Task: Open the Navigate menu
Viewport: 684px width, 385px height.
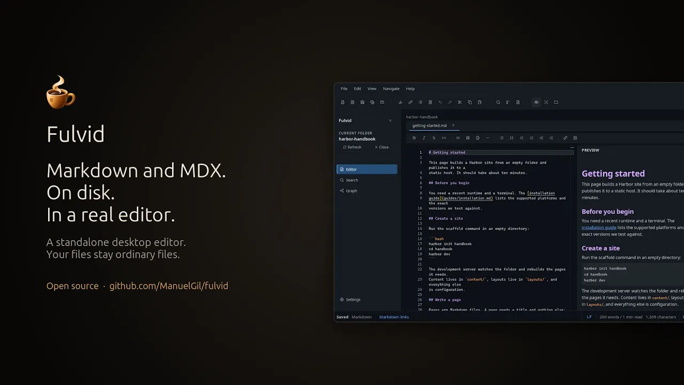Action: click(x=391, y=89)
